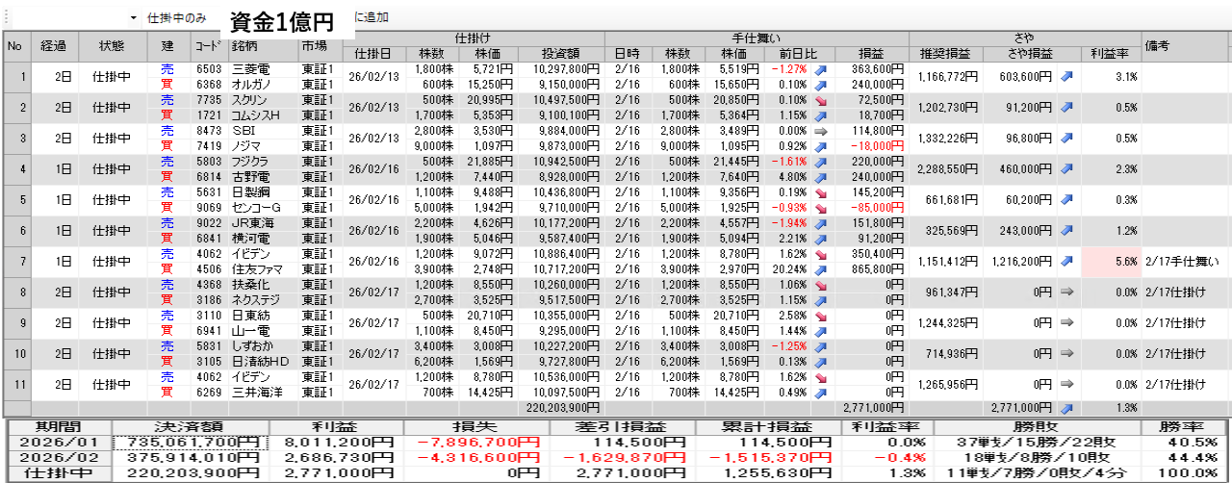The image size is (1232, 483).
Task: Click the red down arrow in the イビデン 9,072円 row
Action: click(820, 255)
